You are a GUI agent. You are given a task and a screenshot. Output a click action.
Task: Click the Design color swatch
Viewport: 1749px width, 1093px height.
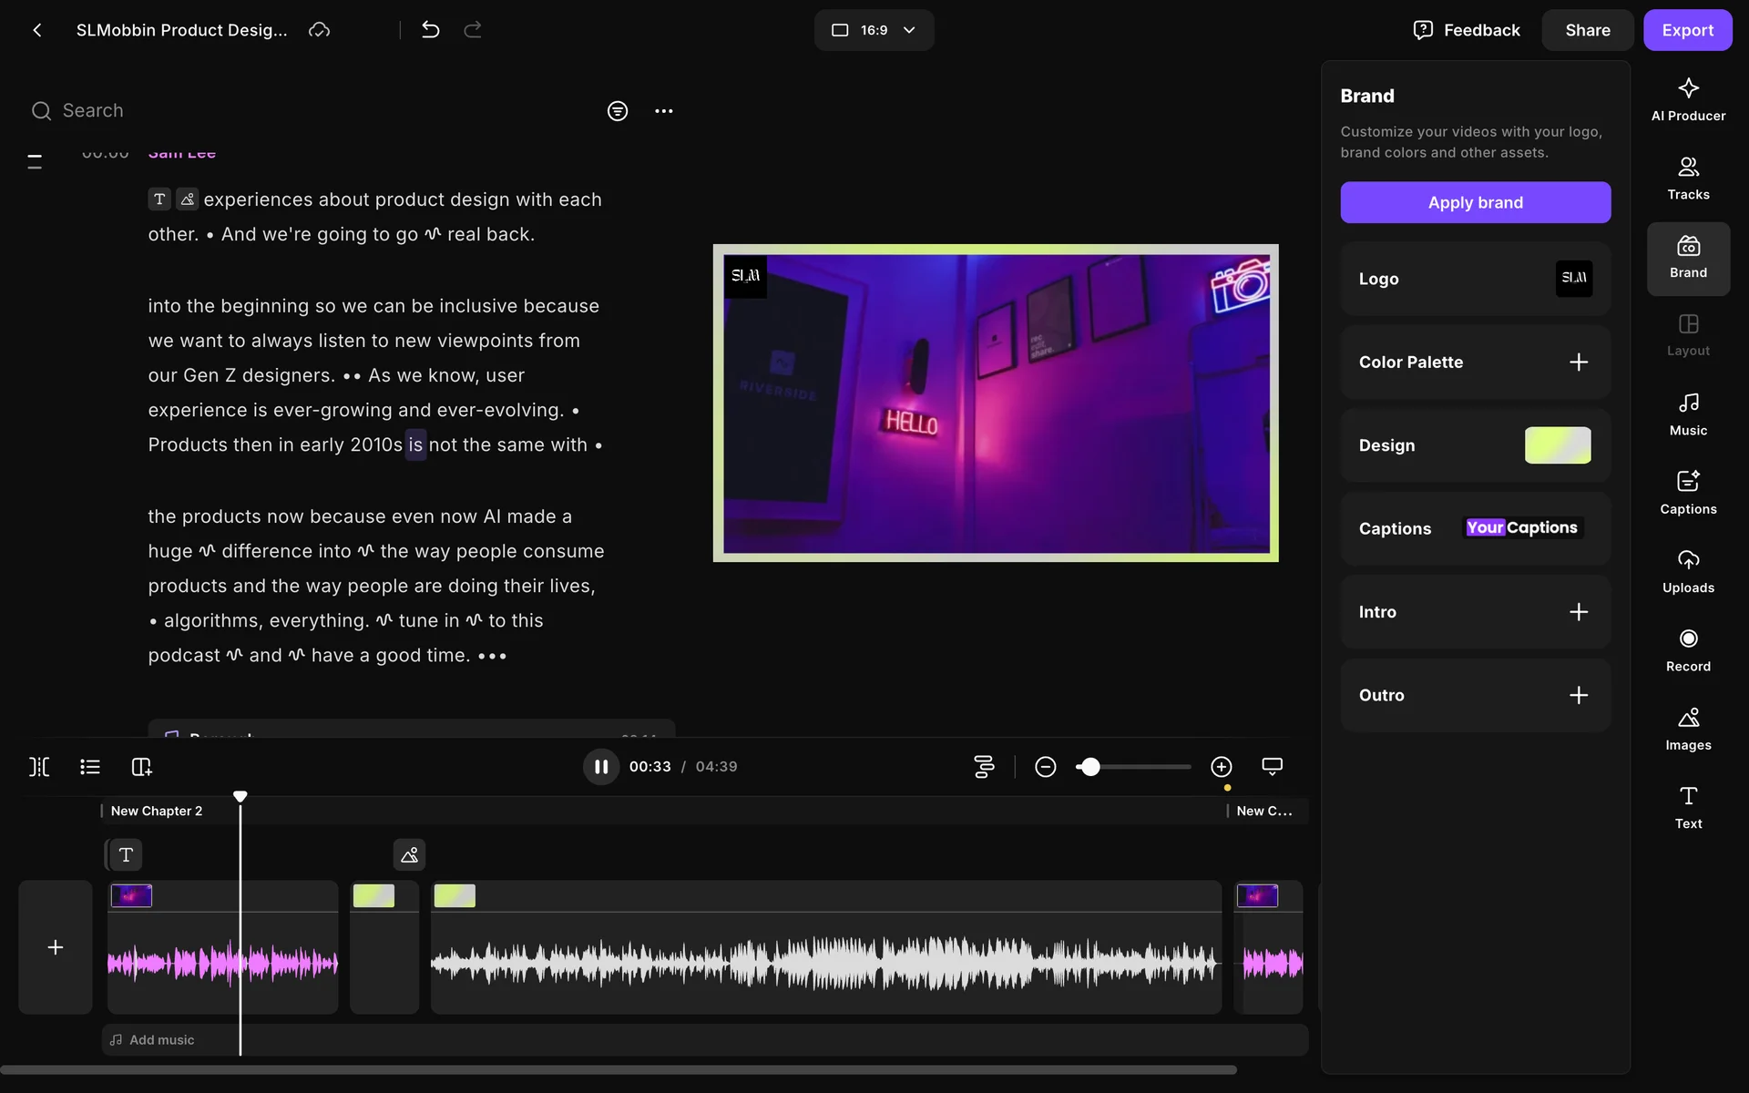pos(1557,445)
